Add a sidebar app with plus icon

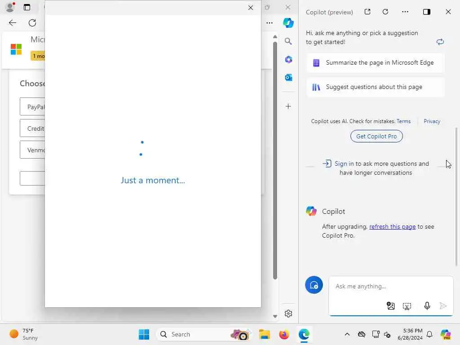coord(288,106)
